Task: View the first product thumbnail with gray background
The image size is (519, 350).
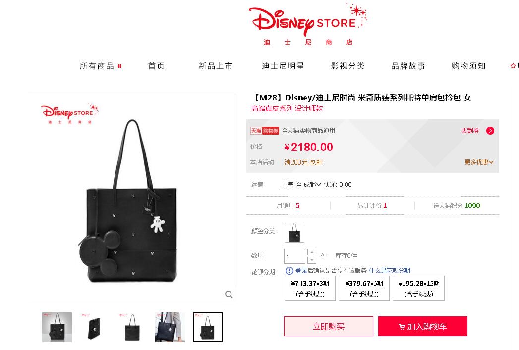Action: tap(57, 327)
